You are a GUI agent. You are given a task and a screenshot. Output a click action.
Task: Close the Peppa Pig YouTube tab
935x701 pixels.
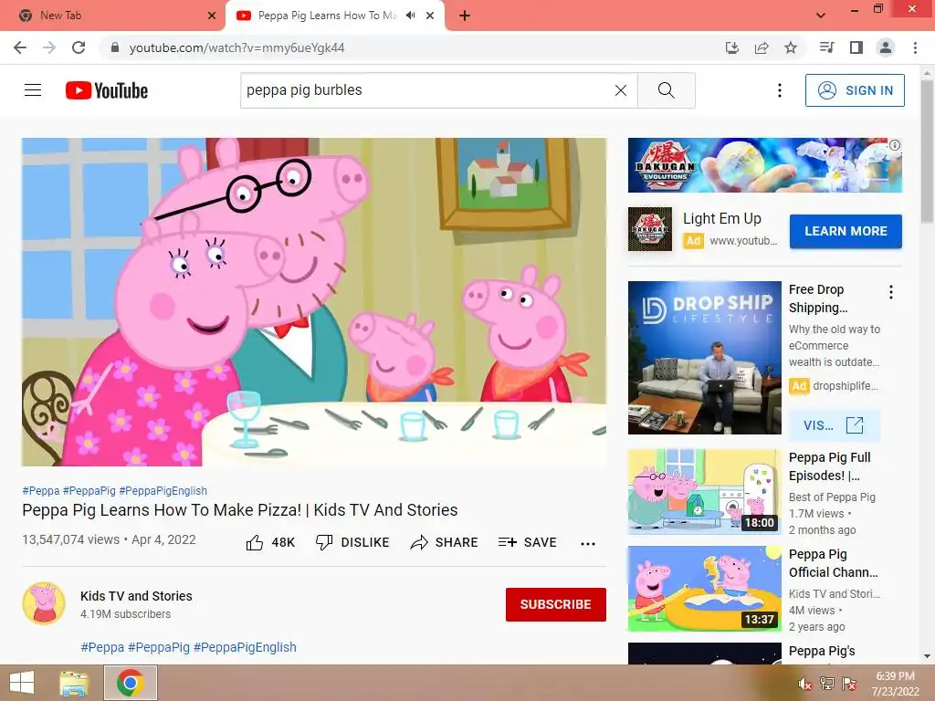click(x=430, y=16)
